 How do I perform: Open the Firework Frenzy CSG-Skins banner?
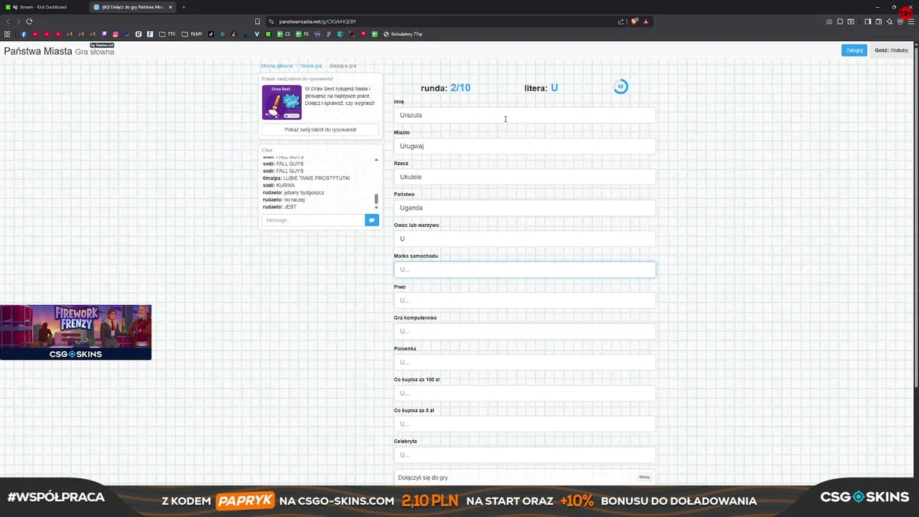pos(75,332)
